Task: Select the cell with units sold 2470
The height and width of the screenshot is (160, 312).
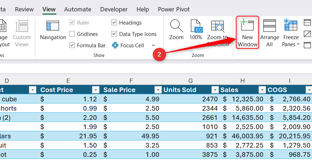Action: [191, 99]
